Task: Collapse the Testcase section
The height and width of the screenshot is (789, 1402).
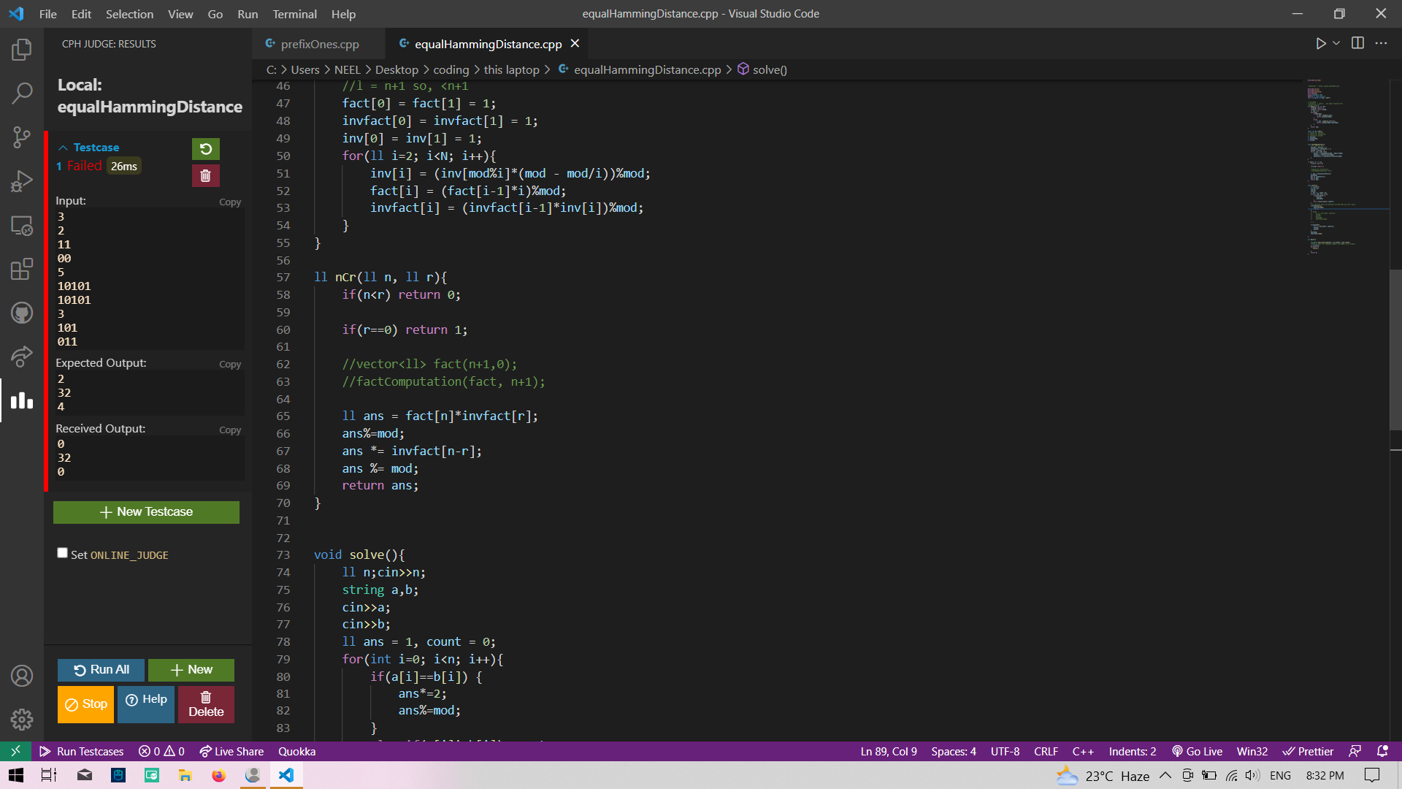Action: 64,147
